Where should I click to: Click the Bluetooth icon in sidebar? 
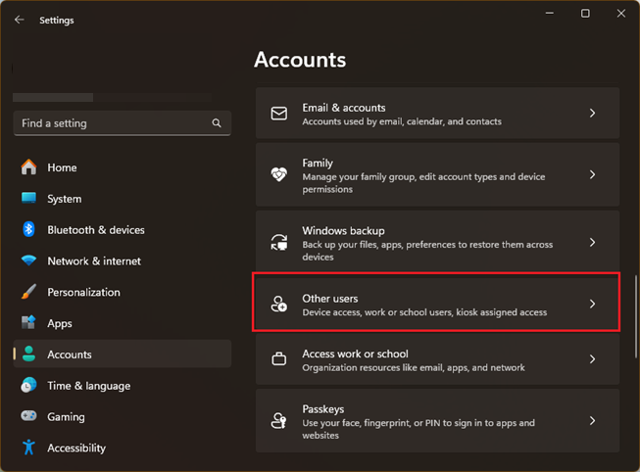[28, 229]
